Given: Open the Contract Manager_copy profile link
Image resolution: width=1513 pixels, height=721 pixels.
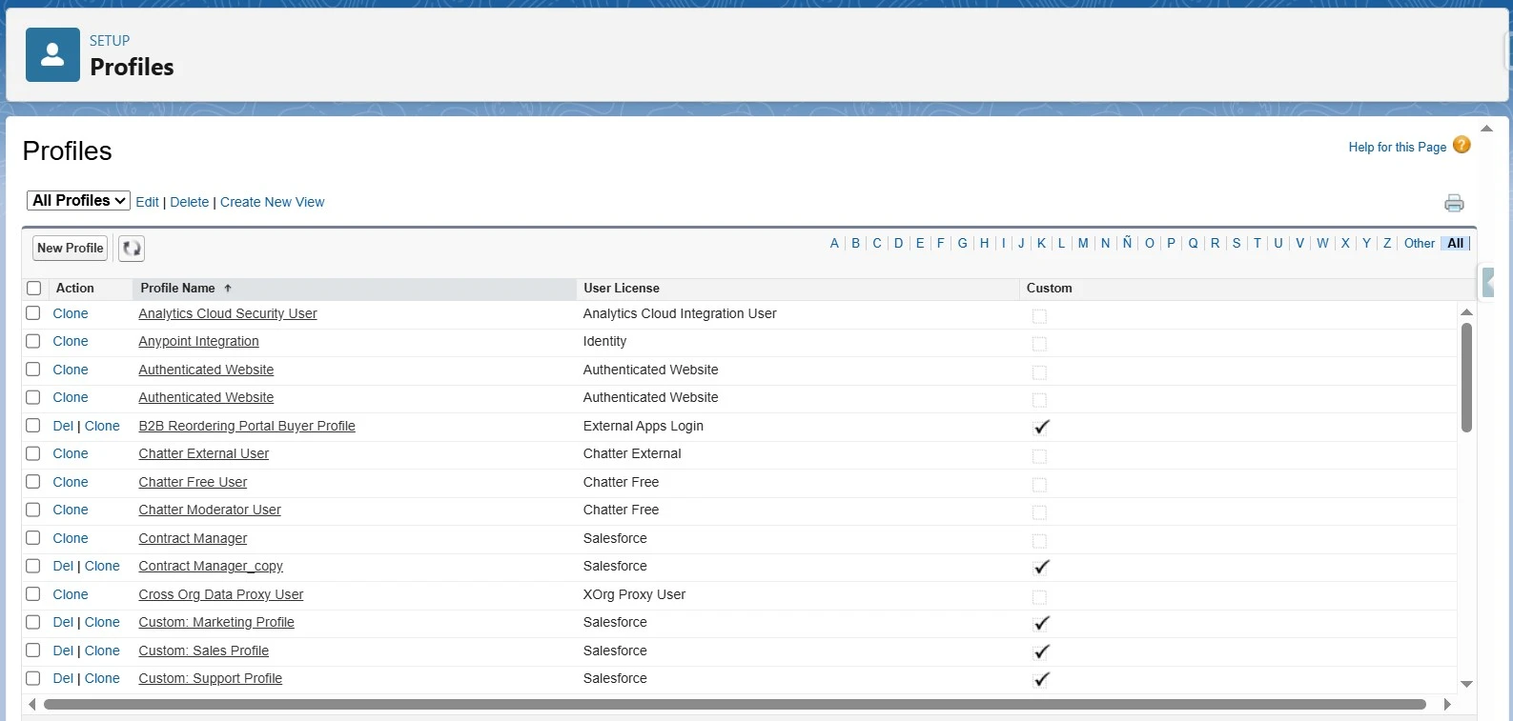Looking at the screenshot, I should 211,567.
